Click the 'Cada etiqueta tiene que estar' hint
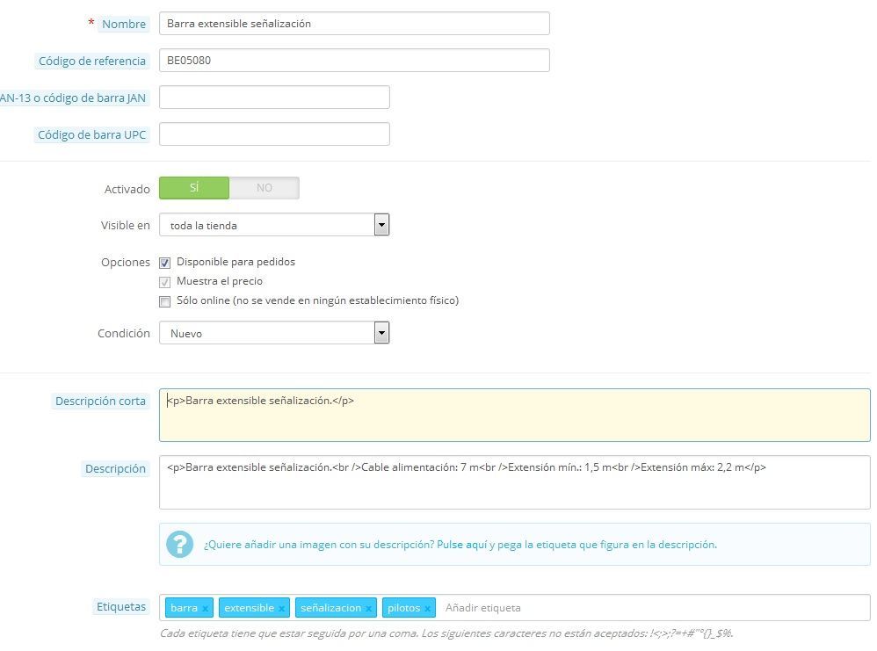 click(x=446, y=633)
